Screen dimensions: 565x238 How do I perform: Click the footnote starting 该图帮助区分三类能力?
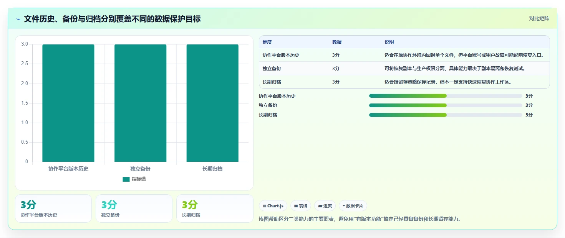click(x=360, y=219)
